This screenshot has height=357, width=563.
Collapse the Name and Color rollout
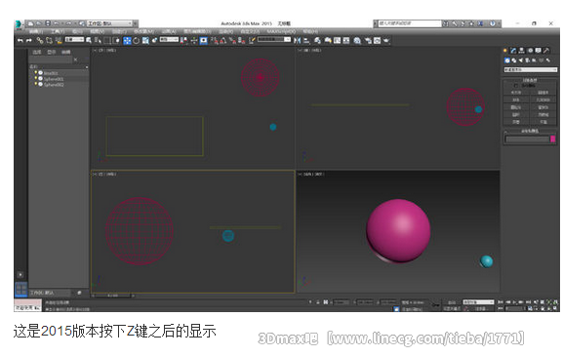[530, 131]
